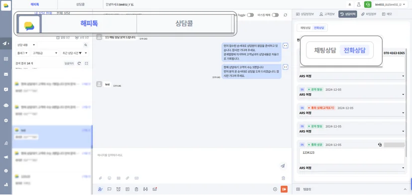Open the Happytalk logo home icon
Screen dimensions: 412x196
(x=6, y=5)
